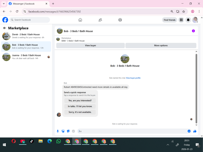Screen dimensions: 203x152
Task: Click the address bar URL
Action: [x=54, y=12]
